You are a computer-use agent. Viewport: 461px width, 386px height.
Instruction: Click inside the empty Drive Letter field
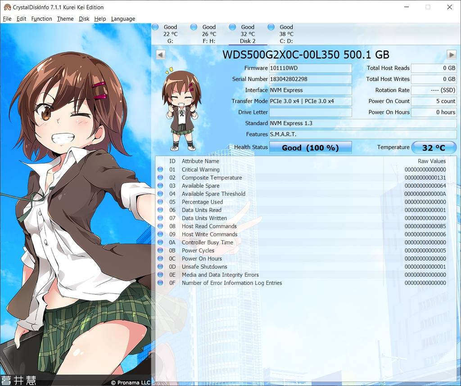point(311,112)
